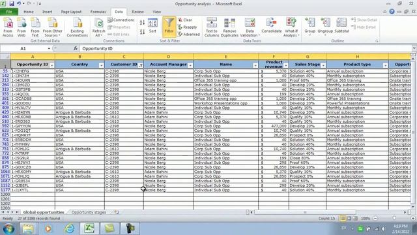Click the Undo icon

19,4
